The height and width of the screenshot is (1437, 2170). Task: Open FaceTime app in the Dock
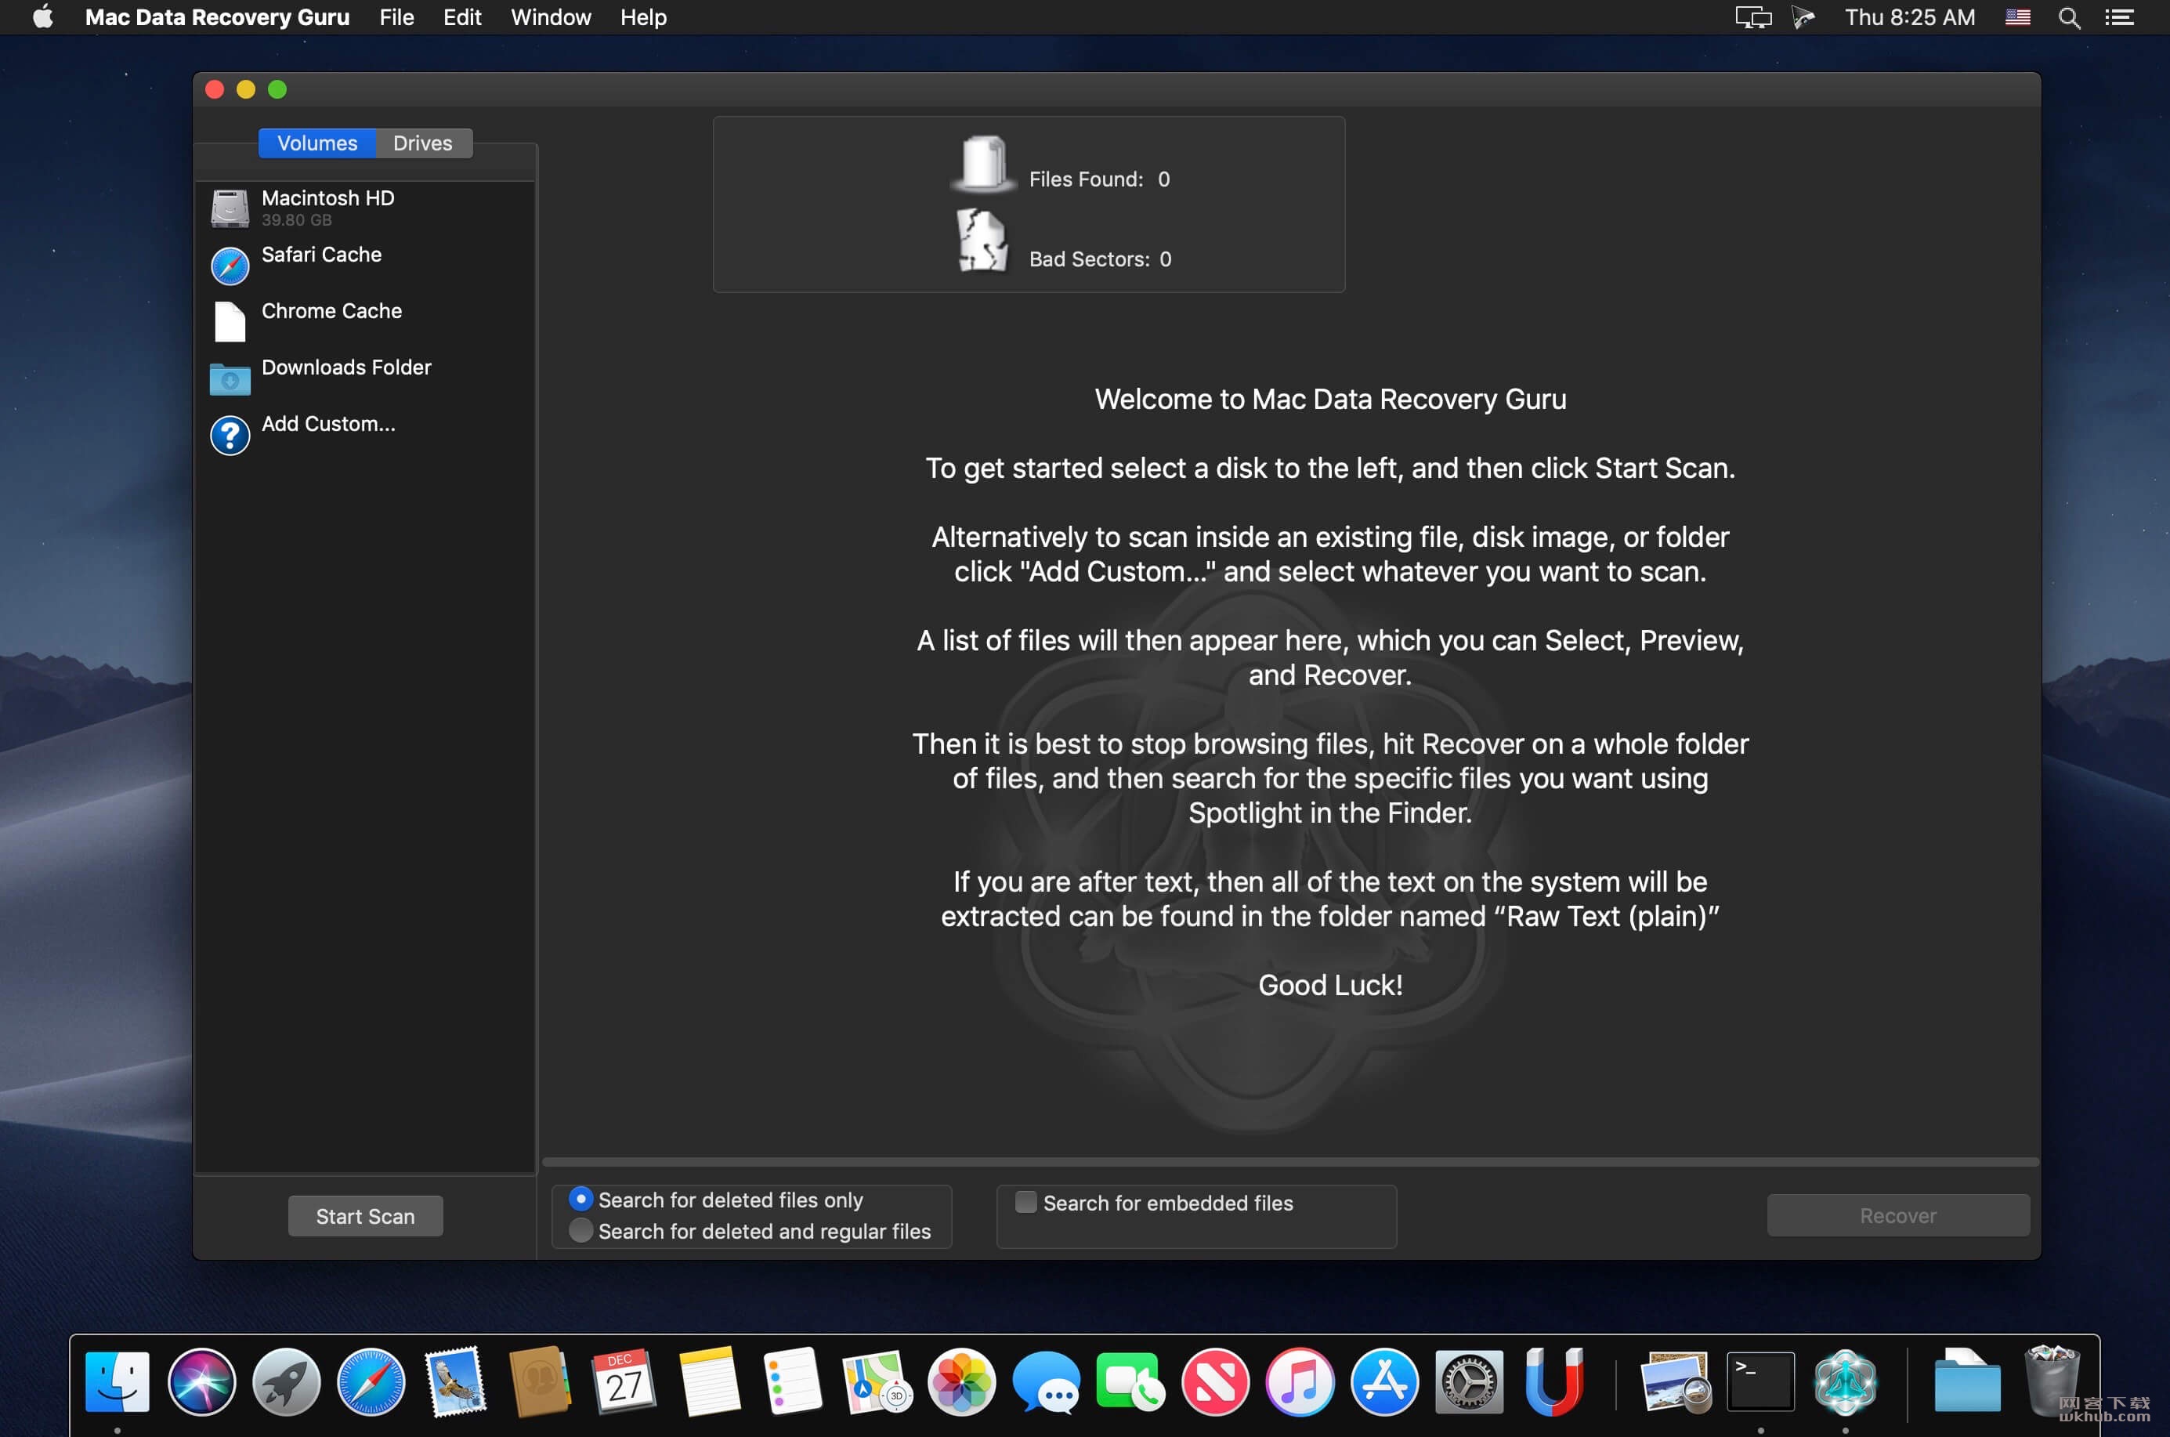(1130, 1382)
